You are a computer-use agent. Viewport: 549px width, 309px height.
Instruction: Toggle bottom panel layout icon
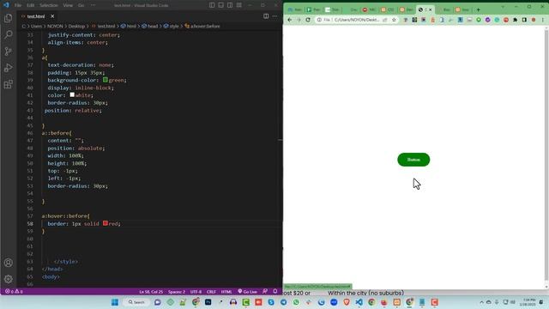click(221, 5)
